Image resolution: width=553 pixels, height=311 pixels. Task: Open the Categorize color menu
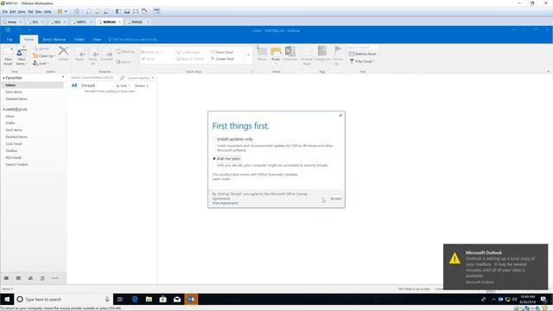(x=322, y=54)
